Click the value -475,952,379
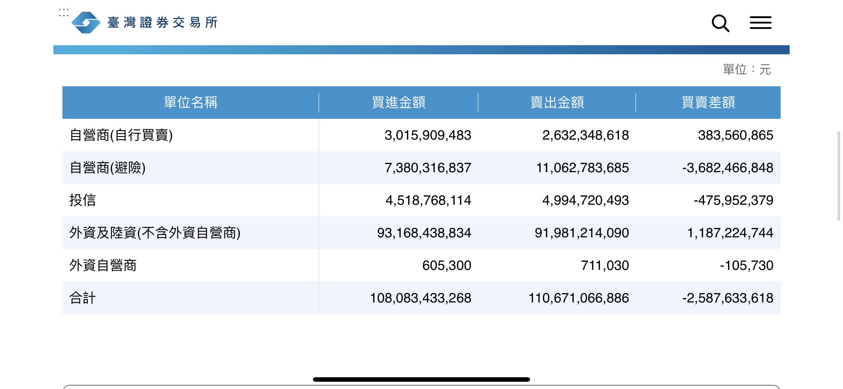 [733, 200]
